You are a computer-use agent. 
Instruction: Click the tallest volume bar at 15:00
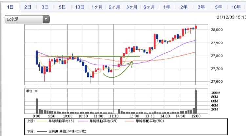tap(196, 102)
